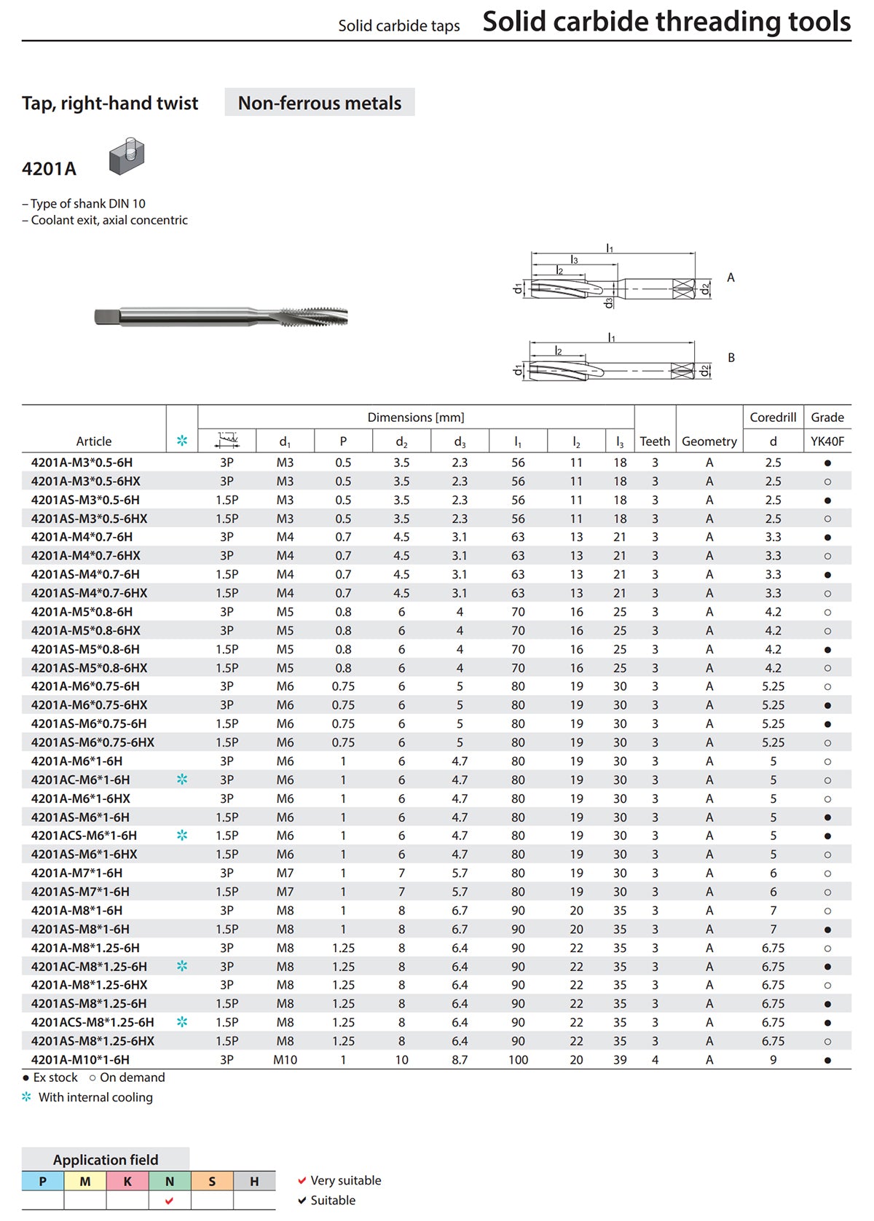Image resolution: width=874 pixels, height=1221 pixels.
Task: Click the 'Coredrill' column header
Action: (773, 417)
